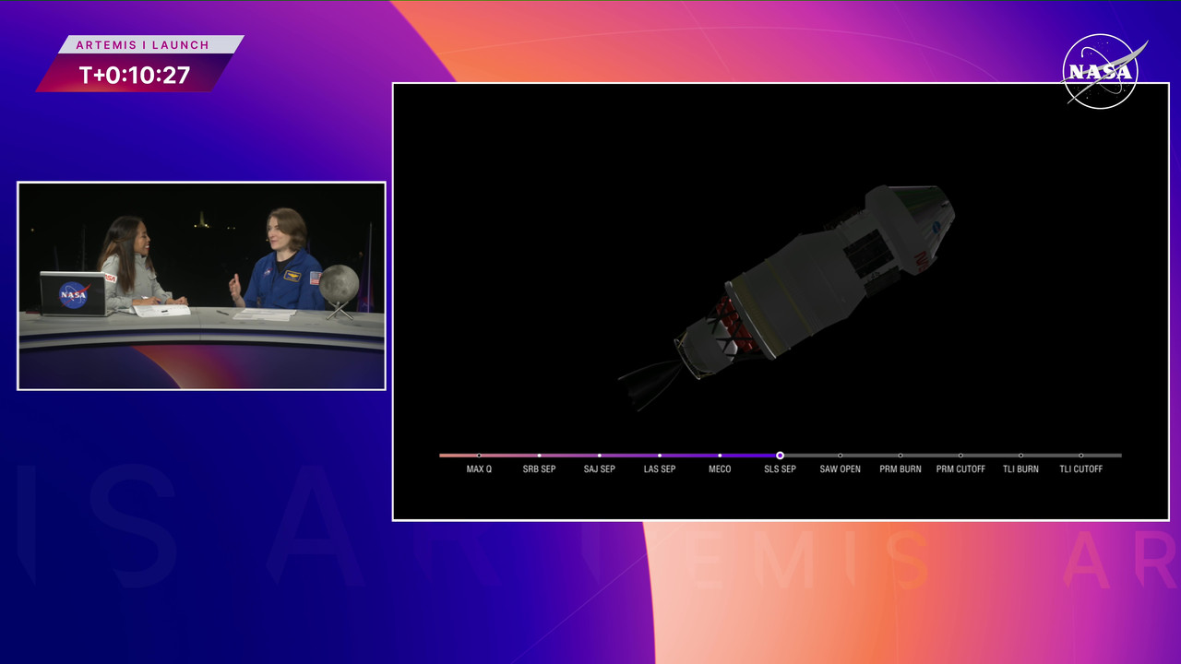Expand the picture-in-picture studio feed
1181x664 pixels.
[201, 285]
